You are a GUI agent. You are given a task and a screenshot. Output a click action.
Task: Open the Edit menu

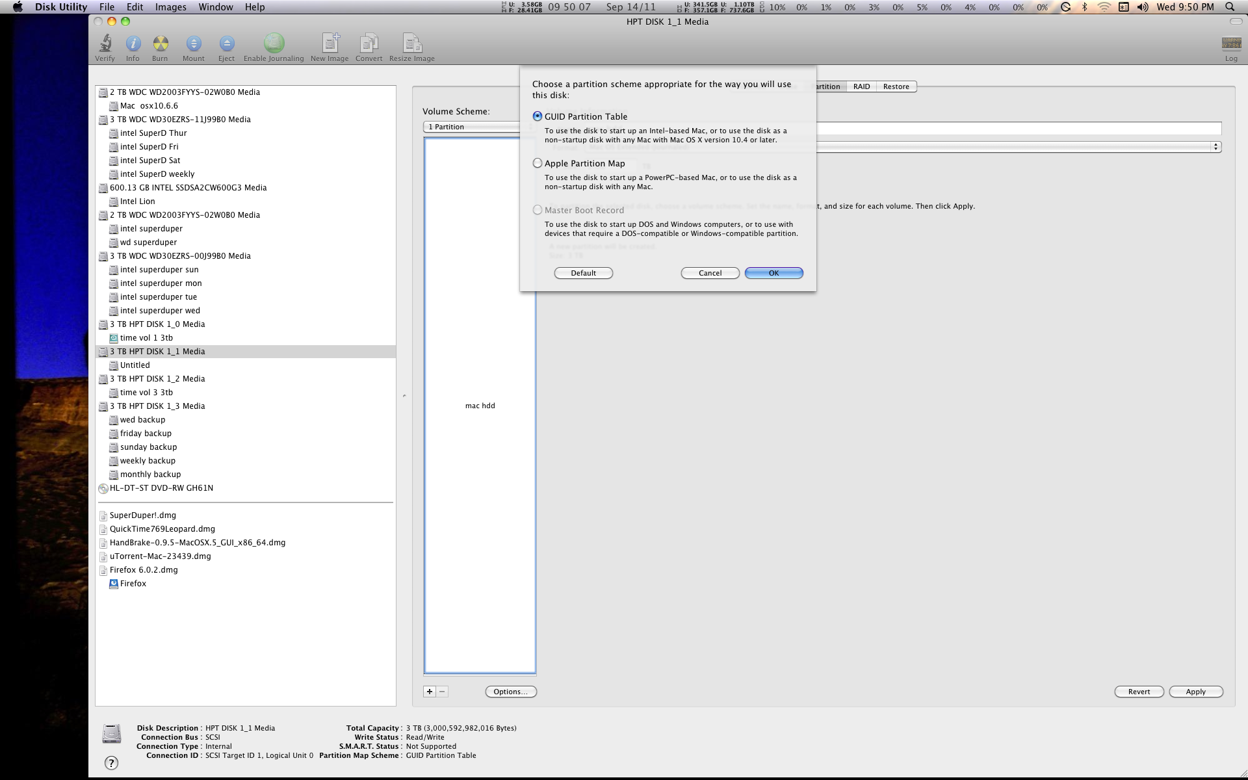click(135, 7)
